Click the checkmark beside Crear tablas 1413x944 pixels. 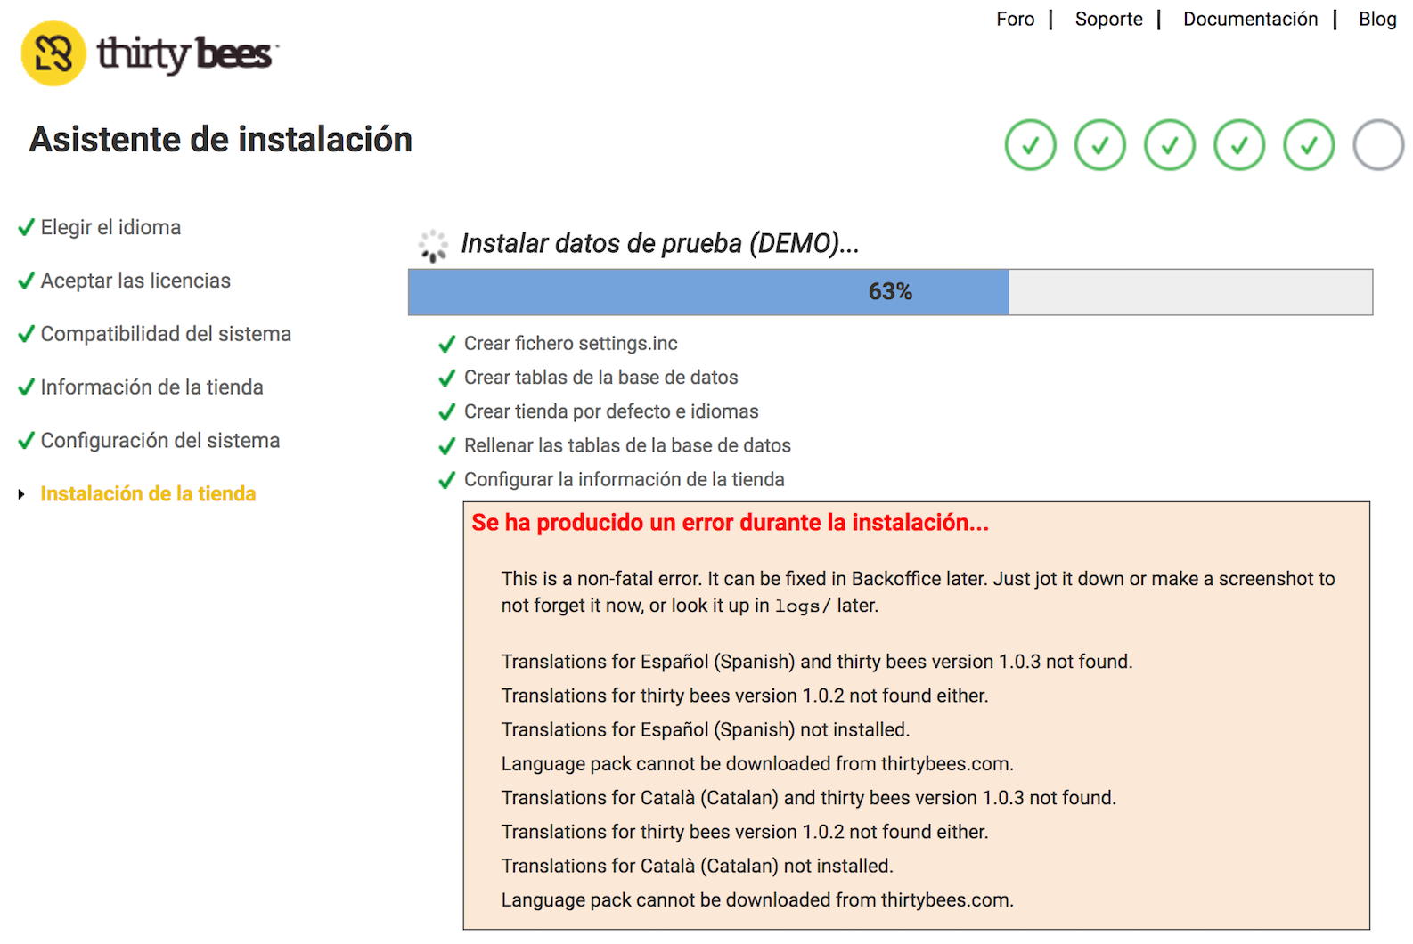(x=447, y=378)
